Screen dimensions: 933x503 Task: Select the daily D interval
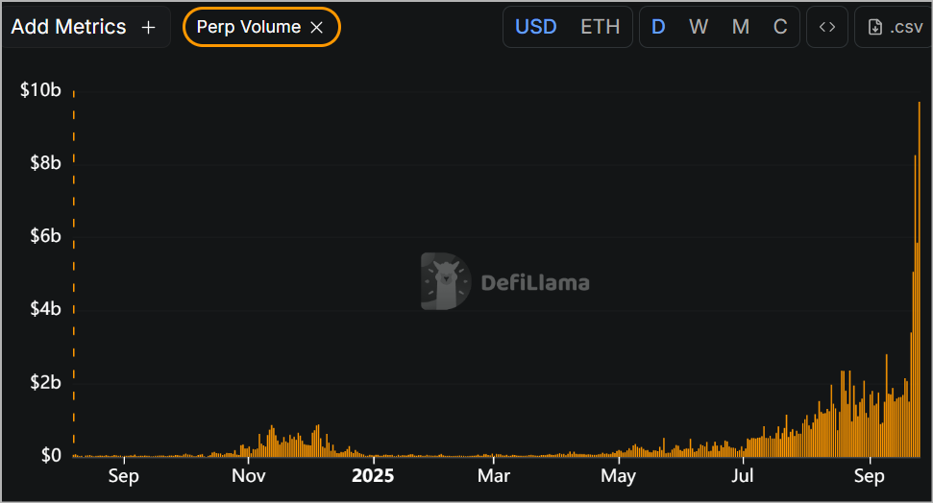(x=658, y=27)
